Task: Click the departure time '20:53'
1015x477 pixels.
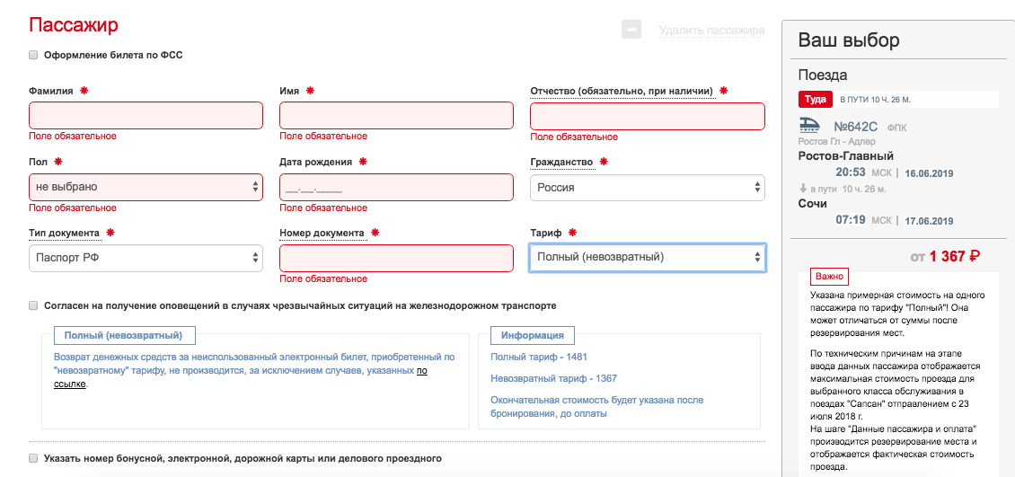Action: (x=851, y=172)
